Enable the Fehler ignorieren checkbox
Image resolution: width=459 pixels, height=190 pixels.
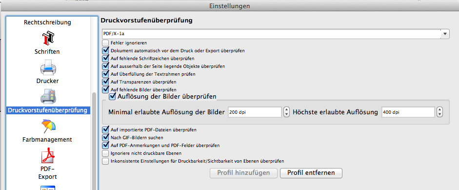click(x=105, y=43)
